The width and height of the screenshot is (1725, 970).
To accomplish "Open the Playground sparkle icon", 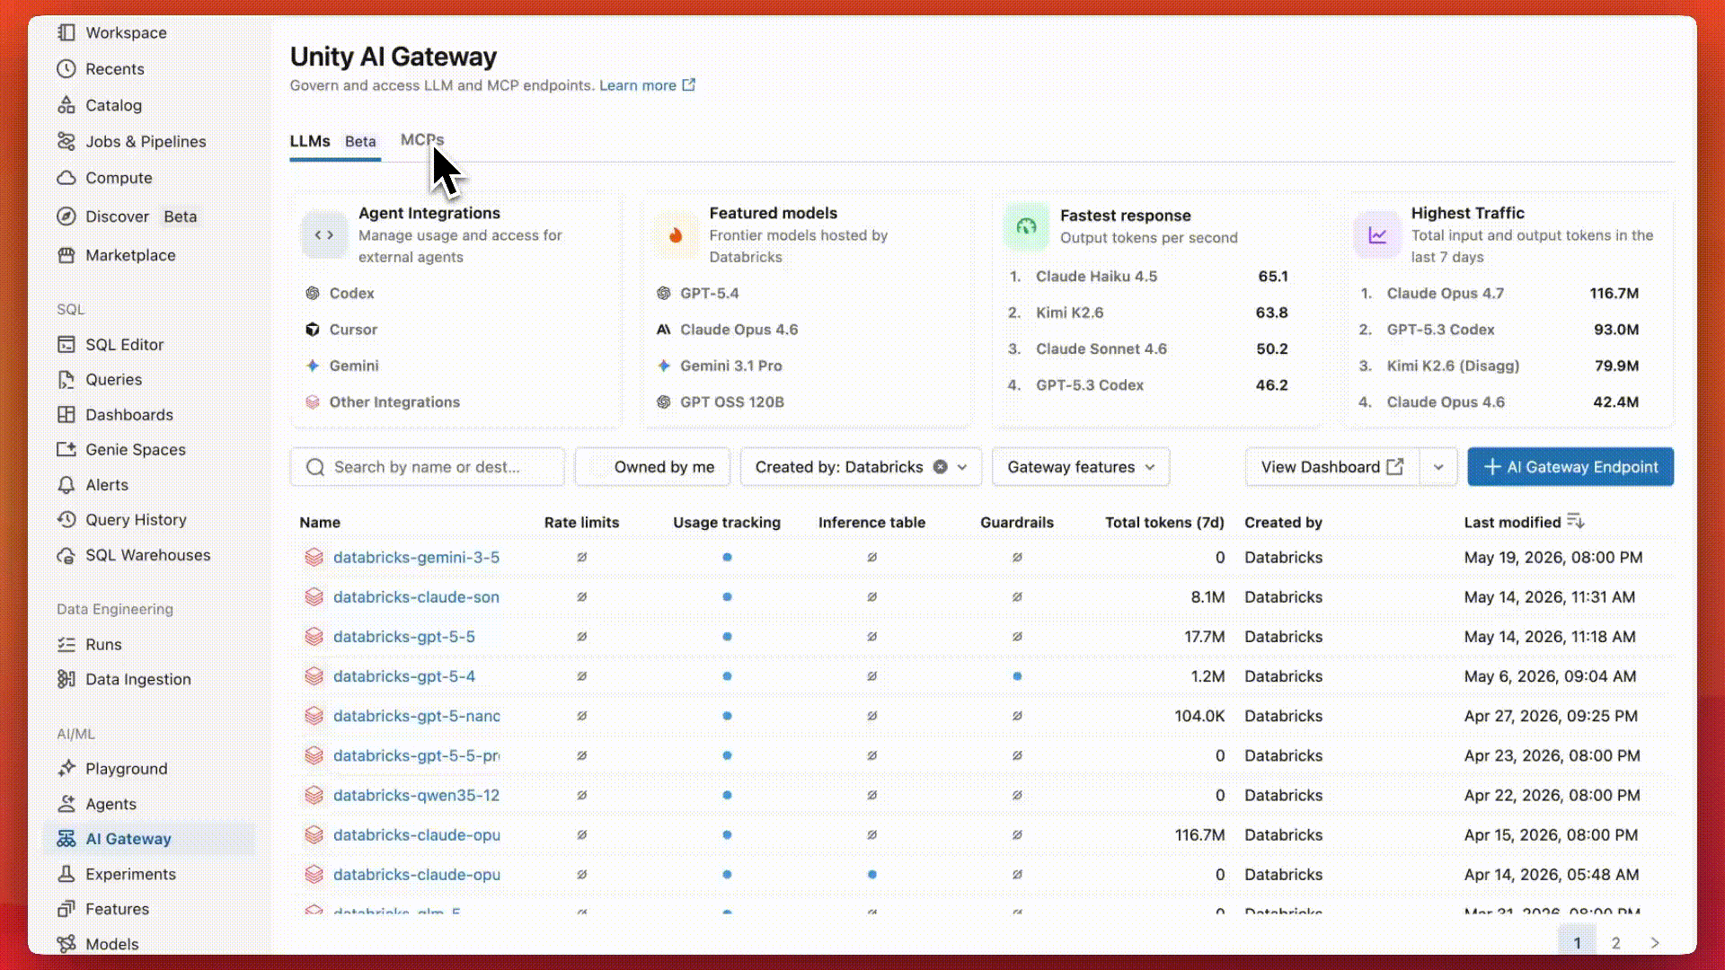I will (x=66, y=769).
